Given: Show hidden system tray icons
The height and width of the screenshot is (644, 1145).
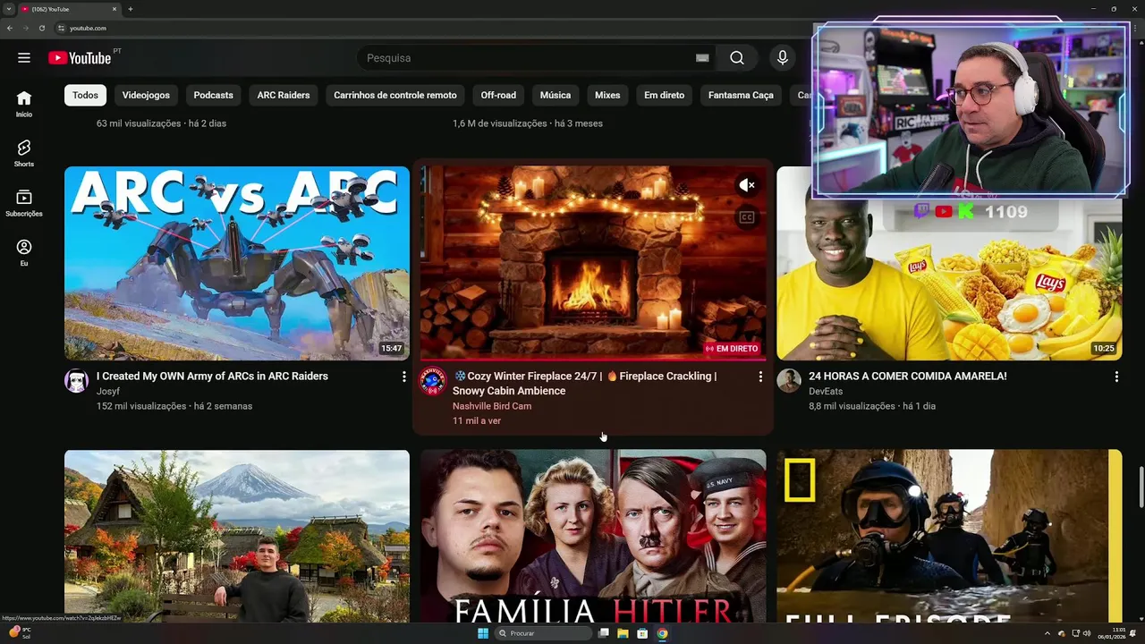Looking at the screenshot, I should click(1047, 633).
